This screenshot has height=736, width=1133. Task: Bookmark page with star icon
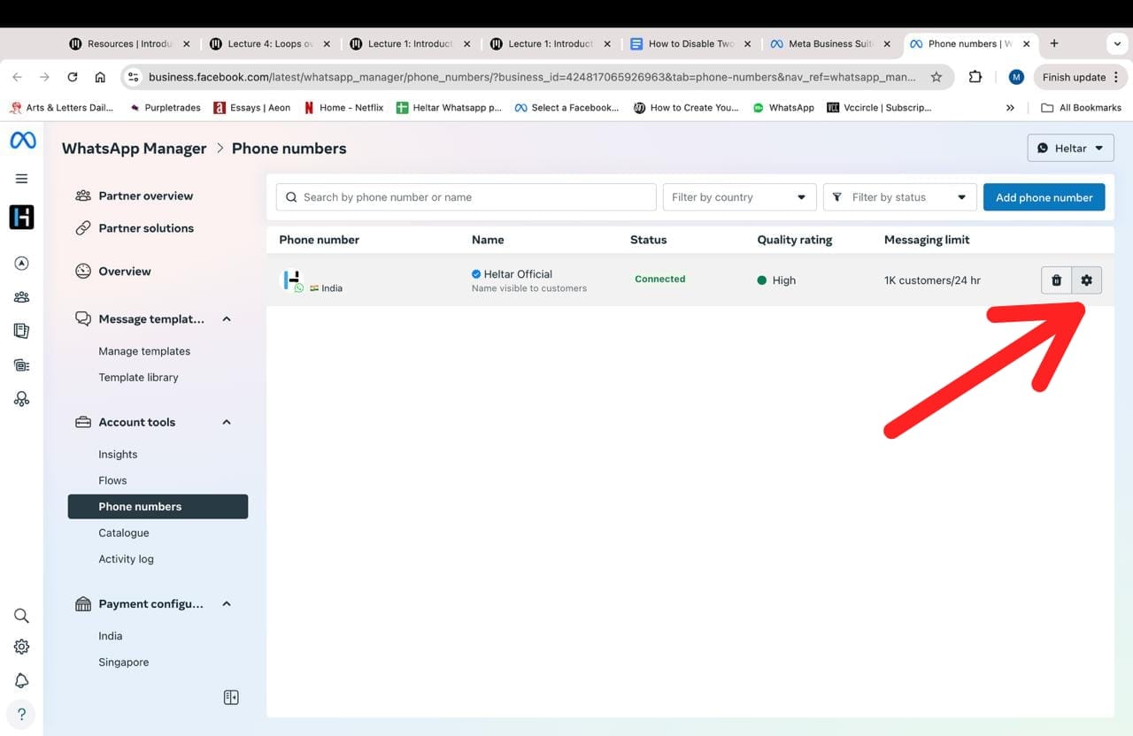[x=936, y=77]
